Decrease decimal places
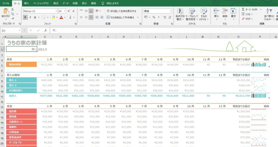 (x=170, y=17)
